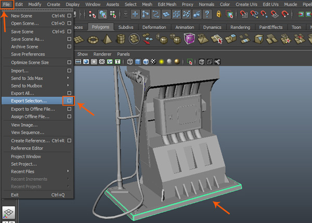Enable wireframe display in viewport toolbar

(130, 62)
